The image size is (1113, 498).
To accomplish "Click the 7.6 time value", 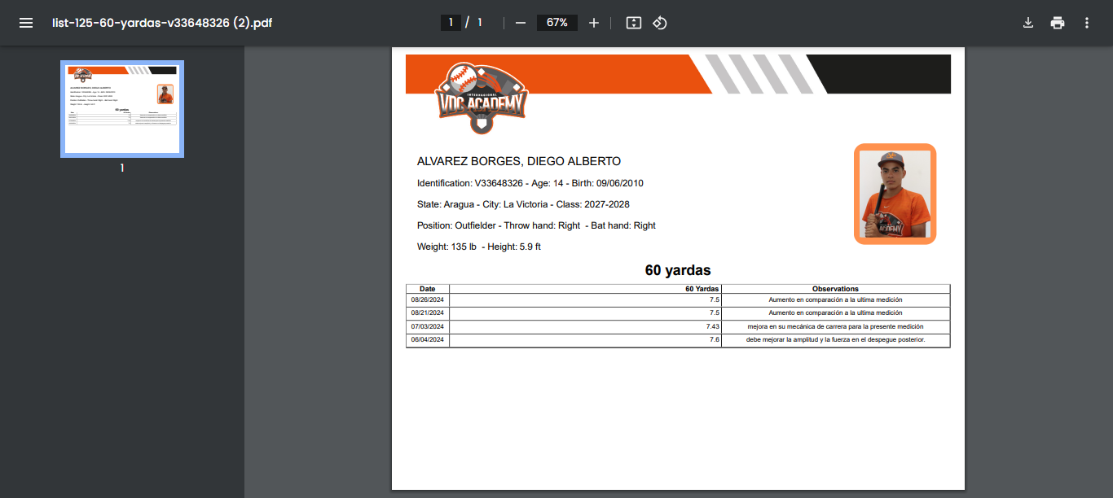I will [x=715, y=339].
